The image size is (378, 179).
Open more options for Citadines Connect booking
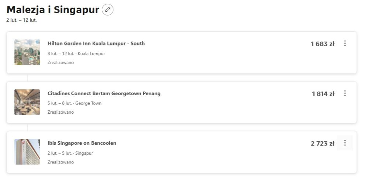tap(345, 93)
